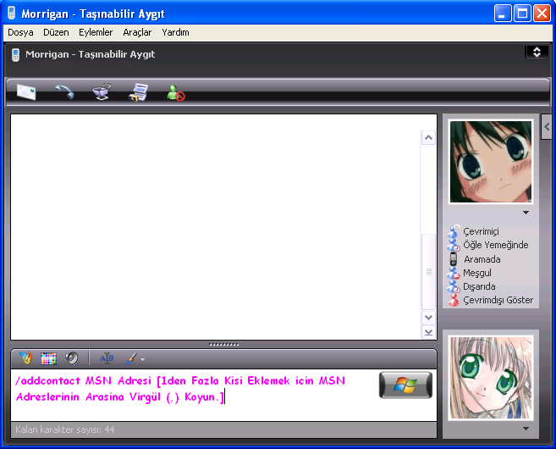Click the green-eyed own avatar picture
This screenshot has height=449, width=556.
click(x=491, y=378)
